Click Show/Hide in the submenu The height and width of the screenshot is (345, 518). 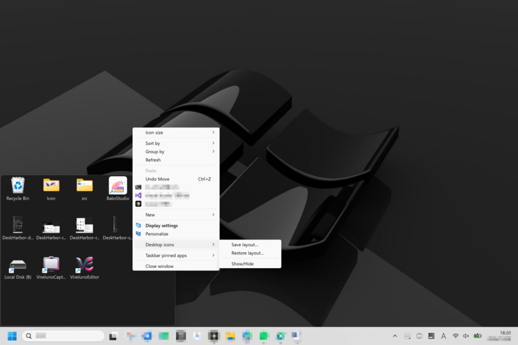(x=250, y=264)
